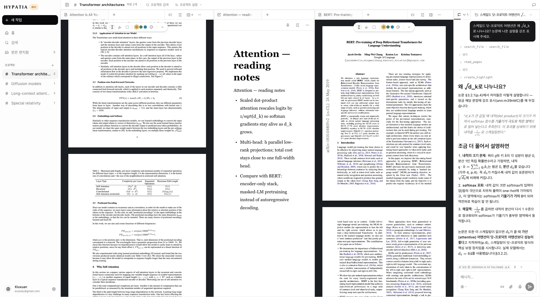Attach a file to chat message
The image size is (540, 297).
pos(511,287)
